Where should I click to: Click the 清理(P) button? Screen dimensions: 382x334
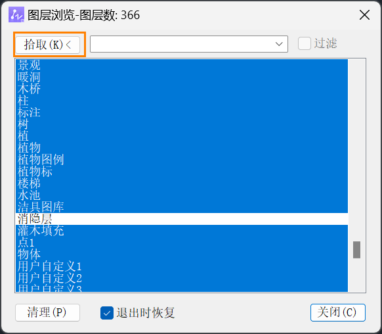coord(47,312)
